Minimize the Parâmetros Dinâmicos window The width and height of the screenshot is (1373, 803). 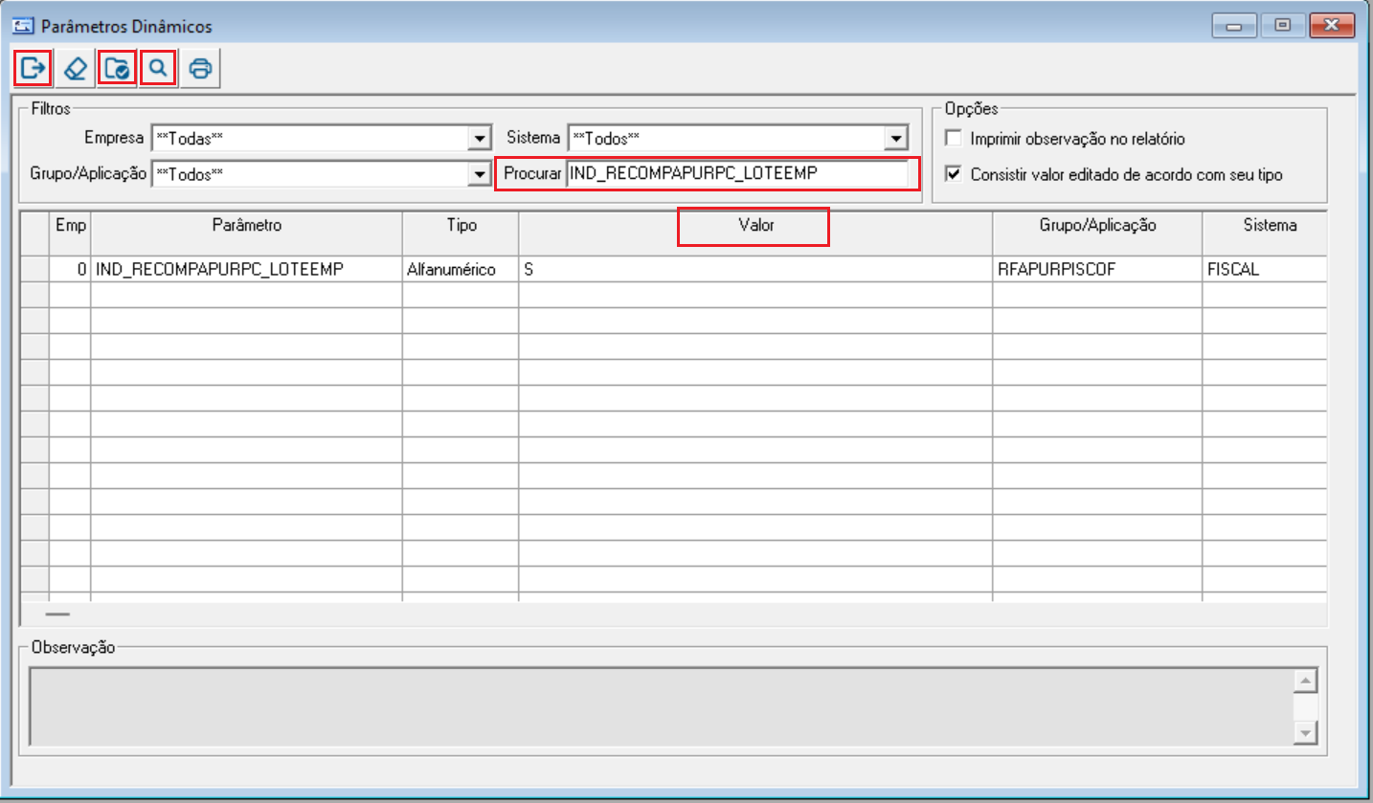pos(1234,26)
